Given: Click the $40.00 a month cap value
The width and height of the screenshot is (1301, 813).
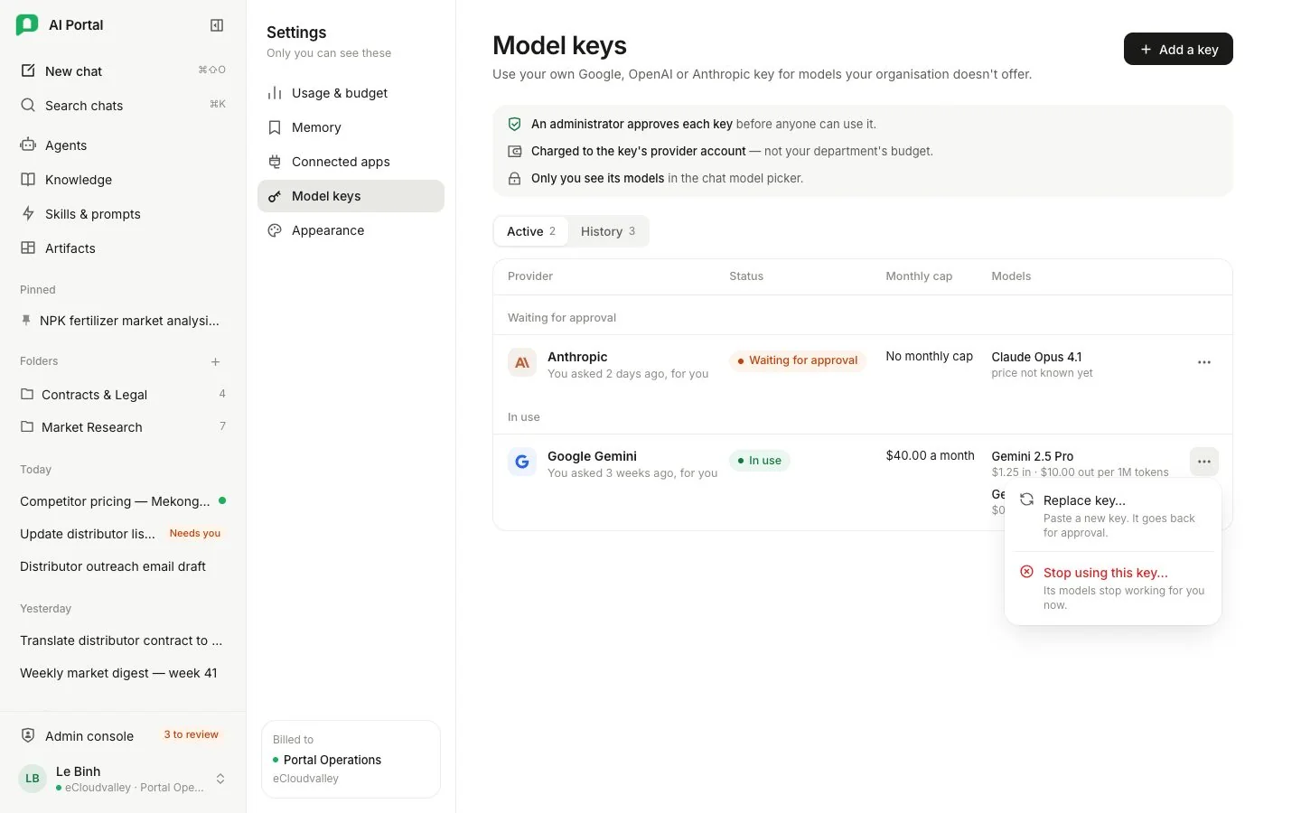Looking at the screenshot, I should pos(930,455).
